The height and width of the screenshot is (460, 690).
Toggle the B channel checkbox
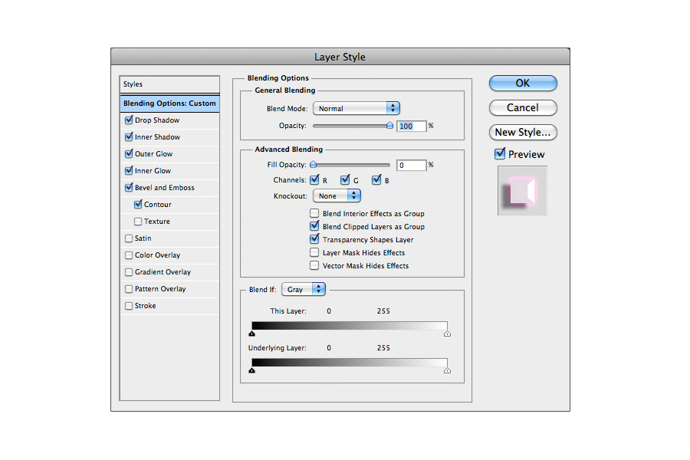coord(376,179)
